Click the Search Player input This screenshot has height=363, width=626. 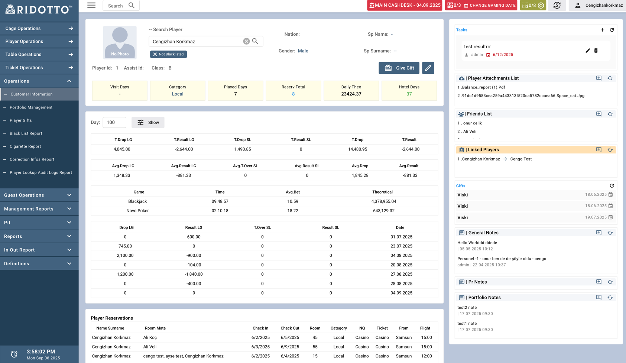[x=197, y=41]
